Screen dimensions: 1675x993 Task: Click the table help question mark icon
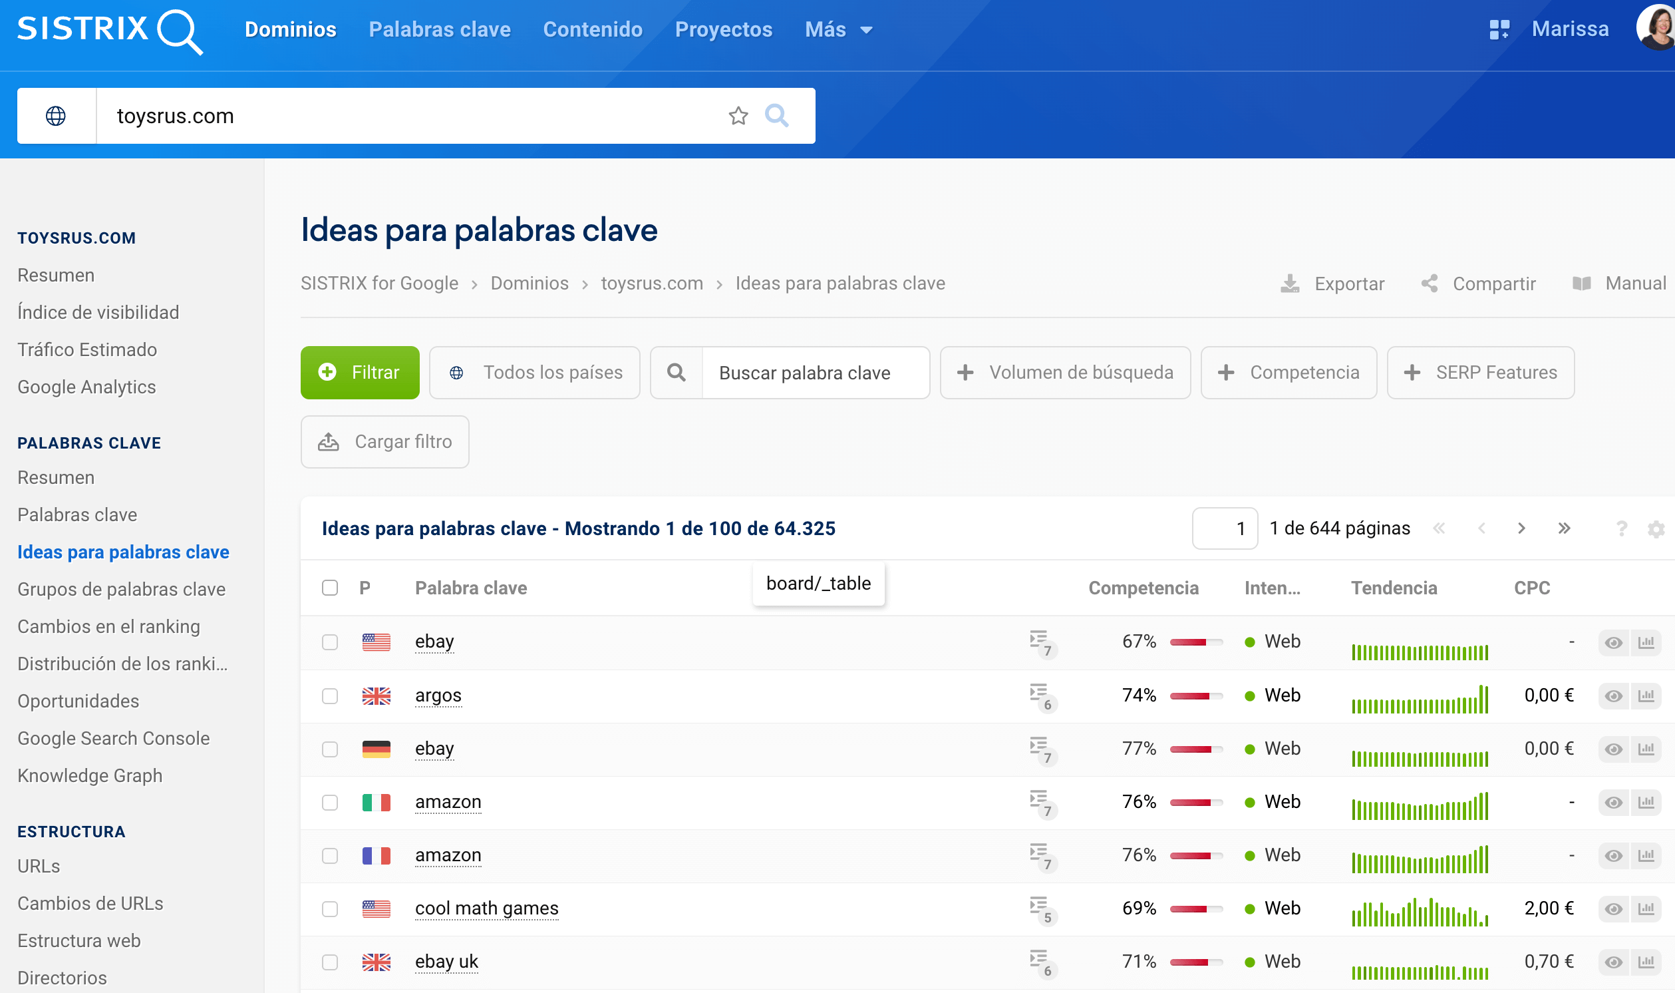pyautogui.click(x=1621, y=529)
